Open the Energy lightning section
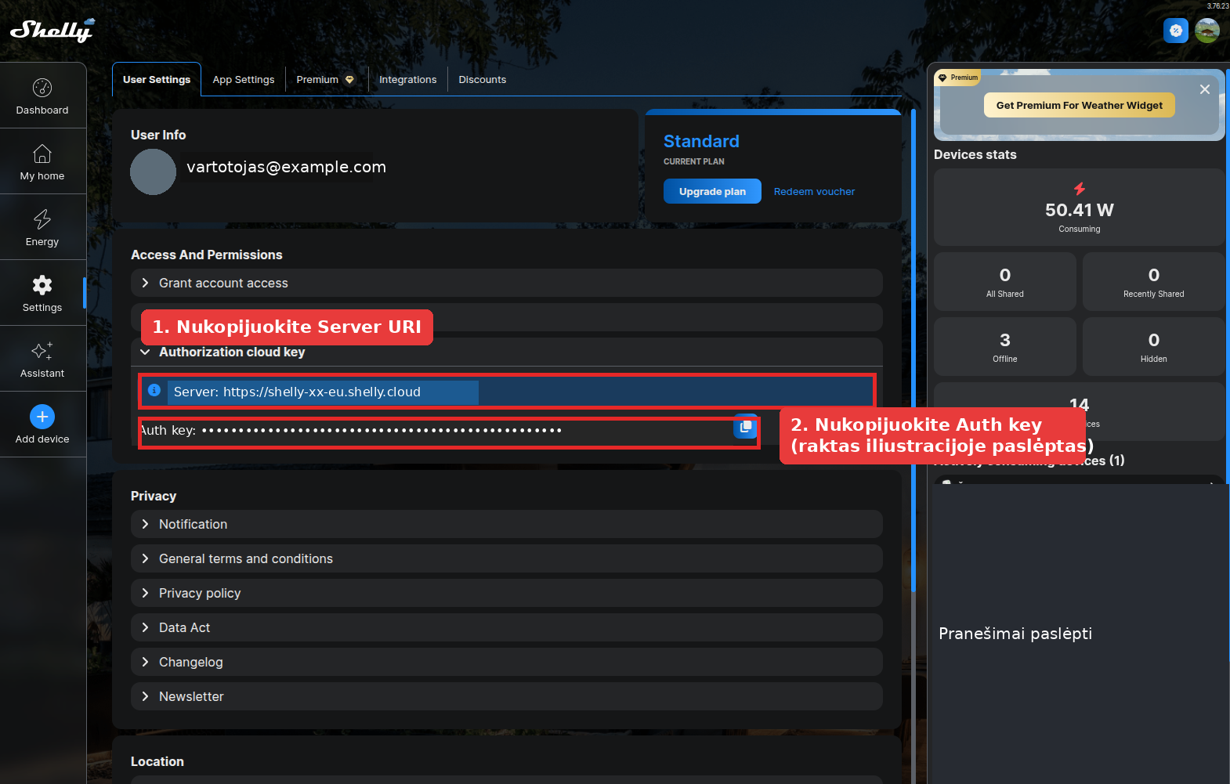Image resolution: width=1230 pixels, height=784 pixels. [x=42, y=229]
